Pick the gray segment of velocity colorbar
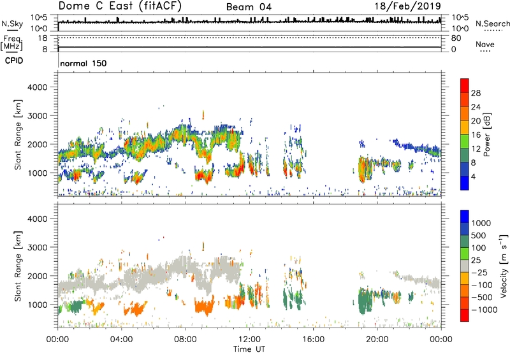 click(x=465, y=266)
